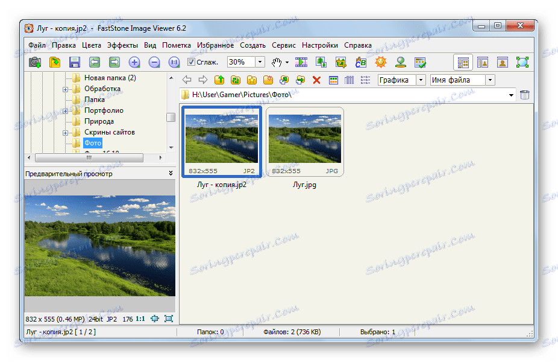Select the hand pan tool

[x=277, y=62]
